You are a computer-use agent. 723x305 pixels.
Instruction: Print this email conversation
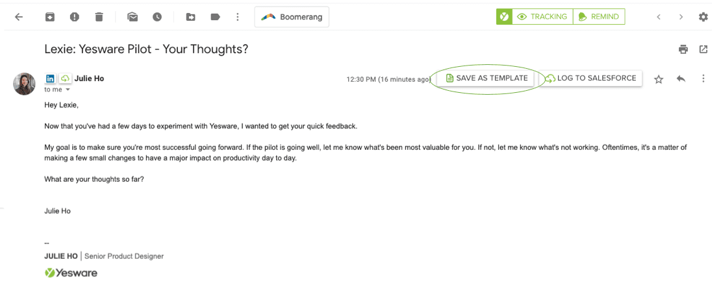[683, 49]
